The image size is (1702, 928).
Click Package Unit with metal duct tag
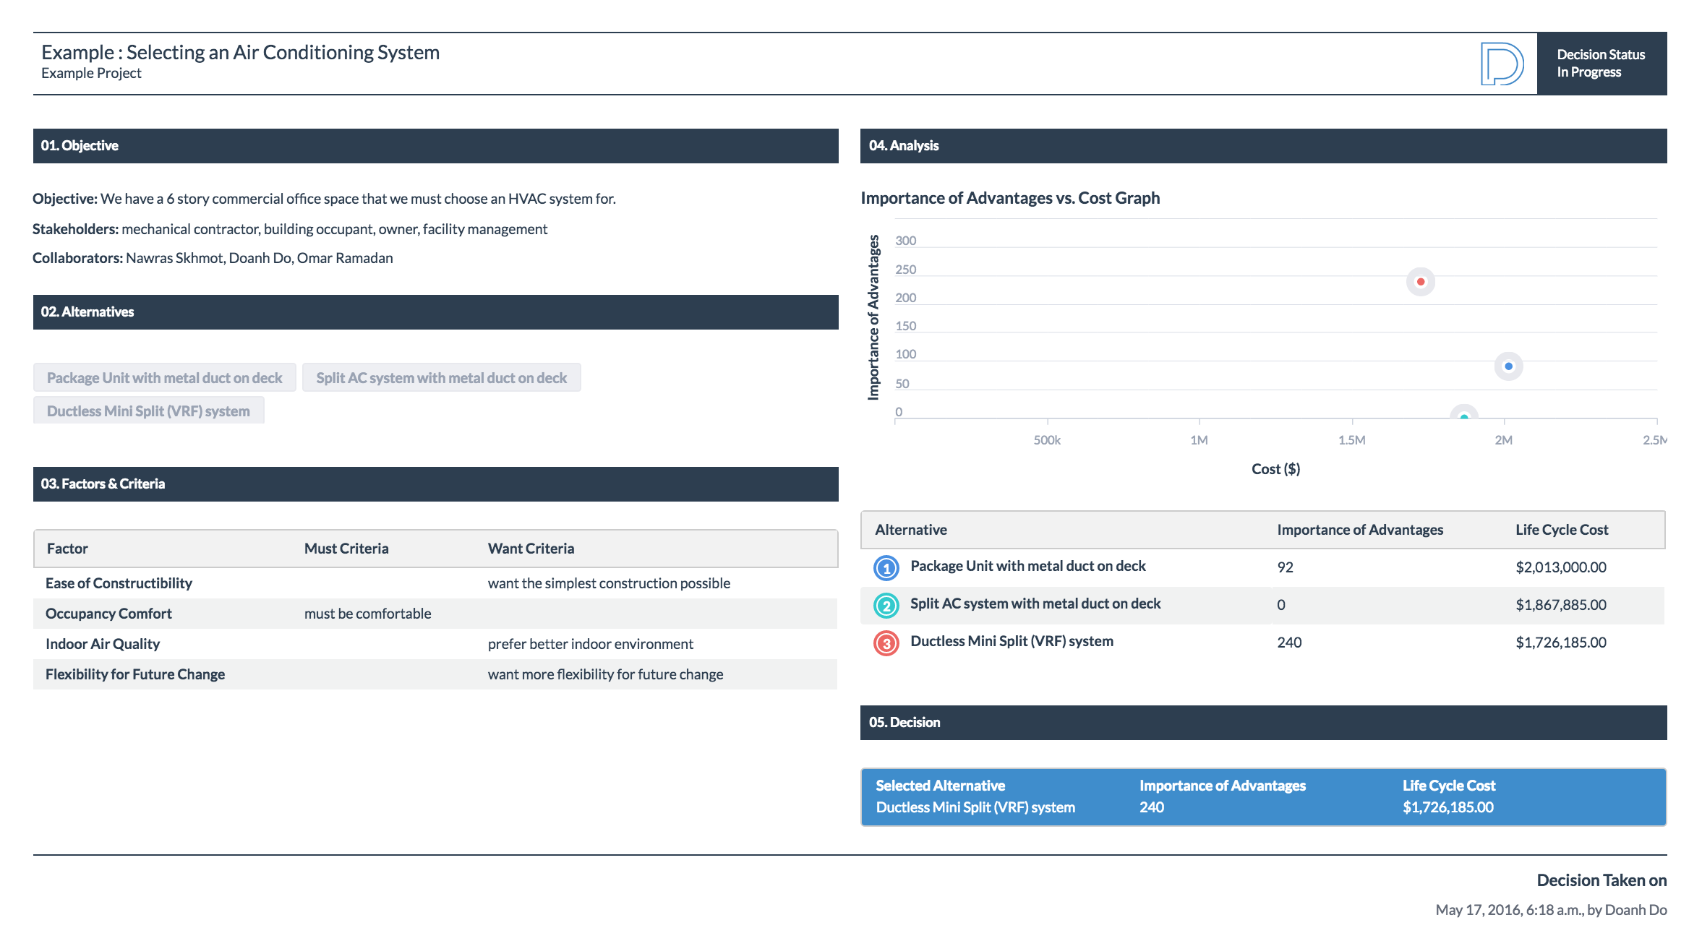[165, 377]
